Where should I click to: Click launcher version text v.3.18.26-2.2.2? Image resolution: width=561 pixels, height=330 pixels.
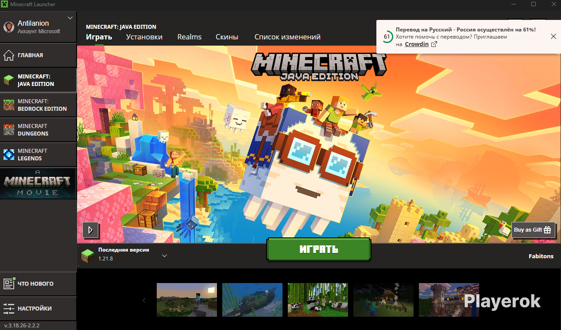22,326
